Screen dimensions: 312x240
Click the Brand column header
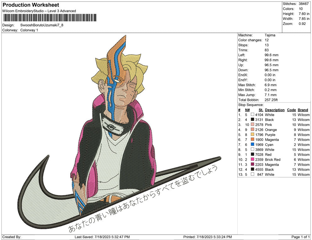303,110
